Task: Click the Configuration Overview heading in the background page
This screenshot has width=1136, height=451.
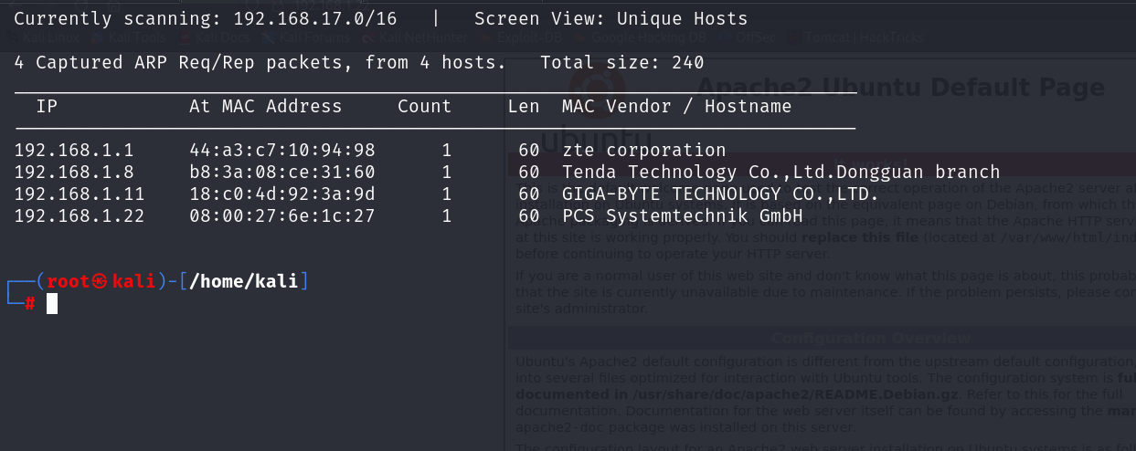Action: [871, 338]
